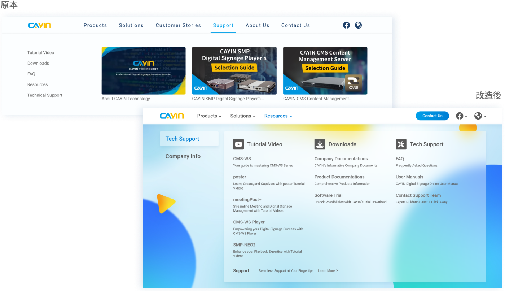Collapse the Resources dropdown menu
505x291 pixels.
pos(278,116)
